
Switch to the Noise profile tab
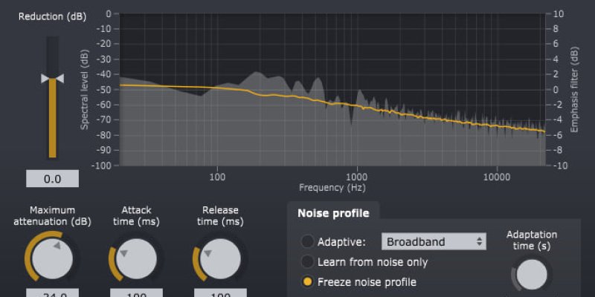[332, 213]
